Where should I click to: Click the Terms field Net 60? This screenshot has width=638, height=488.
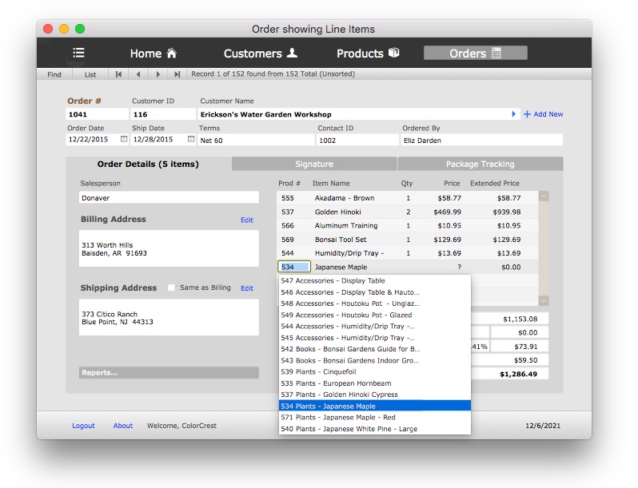tap(256, 141)
